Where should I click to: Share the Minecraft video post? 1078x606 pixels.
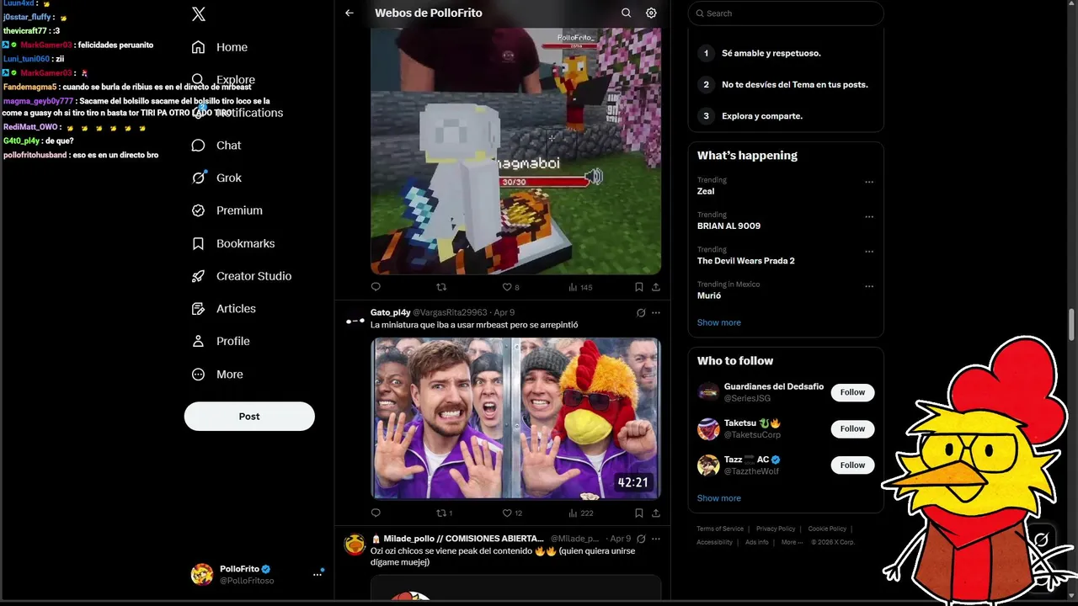point(656,287)
